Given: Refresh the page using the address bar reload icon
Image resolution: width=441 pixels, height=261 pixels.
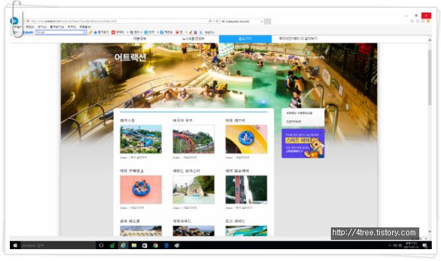Looking at the screenshot, I should 217,21.
